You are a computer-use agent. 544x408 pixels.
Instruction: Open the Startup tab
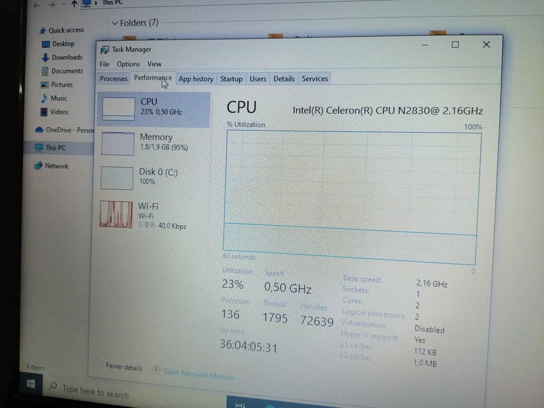(231, 79)
